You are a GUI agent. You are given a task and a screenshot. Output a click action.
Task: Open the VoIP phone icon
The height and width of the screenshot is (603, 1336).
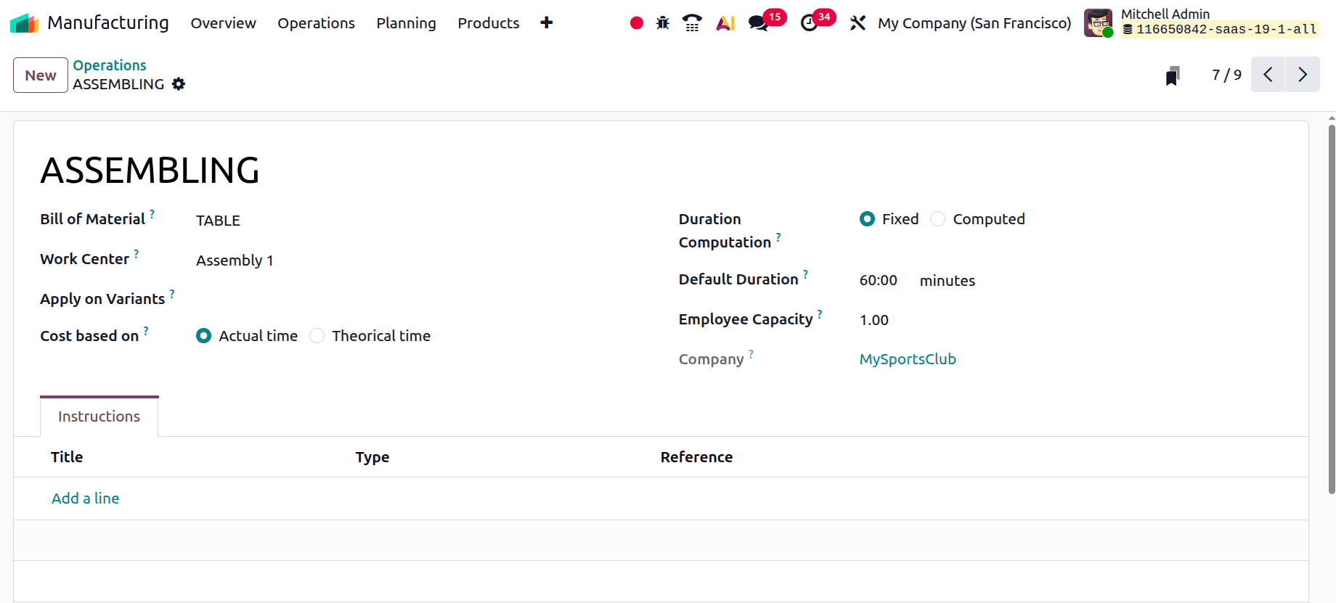pos(693,23)
